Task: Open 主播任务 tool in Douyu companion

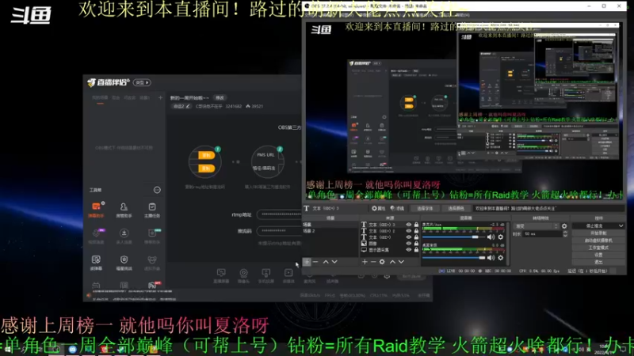Action: click(x=152, y=210)
